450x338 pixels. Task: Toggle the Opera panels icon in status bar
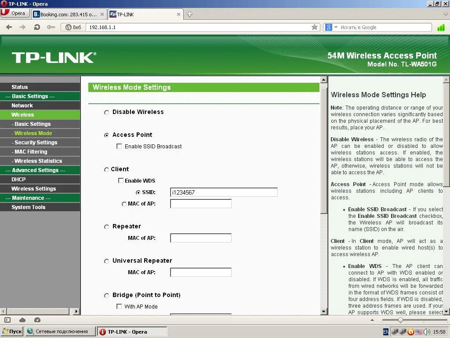click(x=7, y=320)
